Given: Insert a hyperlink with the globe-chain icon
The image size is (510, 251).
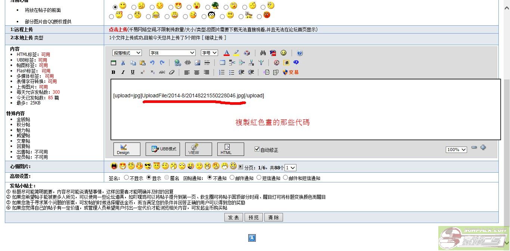Looking at the screenshot, I should pyautogui.click(x=178, y=63).
